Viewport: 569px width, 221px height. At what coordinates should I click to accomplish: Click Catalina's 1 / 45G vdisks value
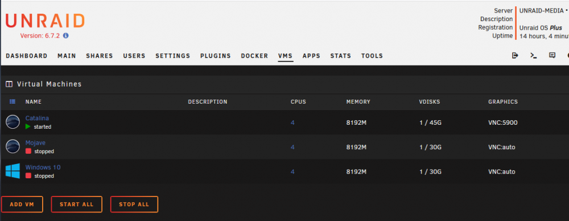click(x=430, y=123)
